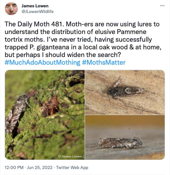Click the 12:00 PM timestamp
Viewport: 170px width, 175px height.
[x=14, y=167]
